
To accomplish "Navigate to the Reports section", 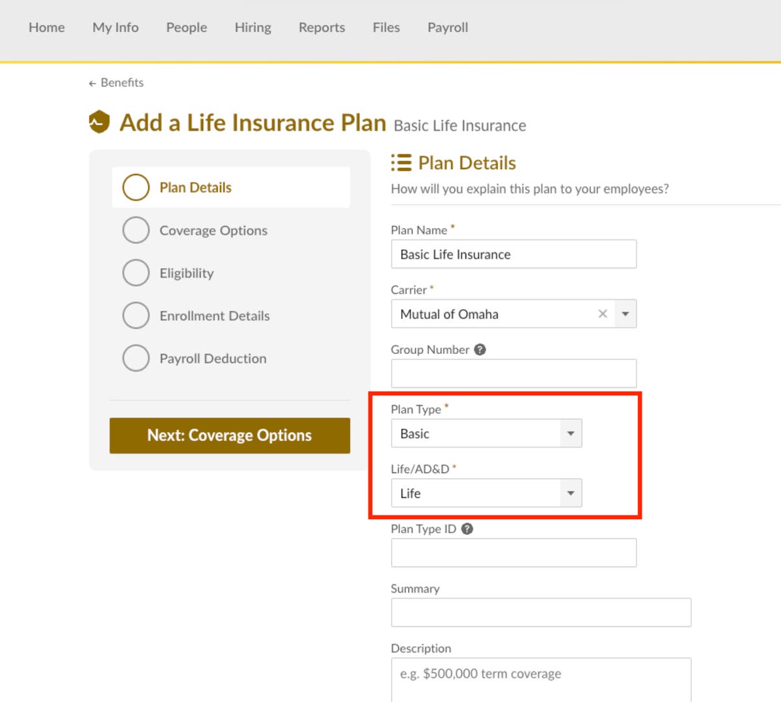I will [322, 27].
